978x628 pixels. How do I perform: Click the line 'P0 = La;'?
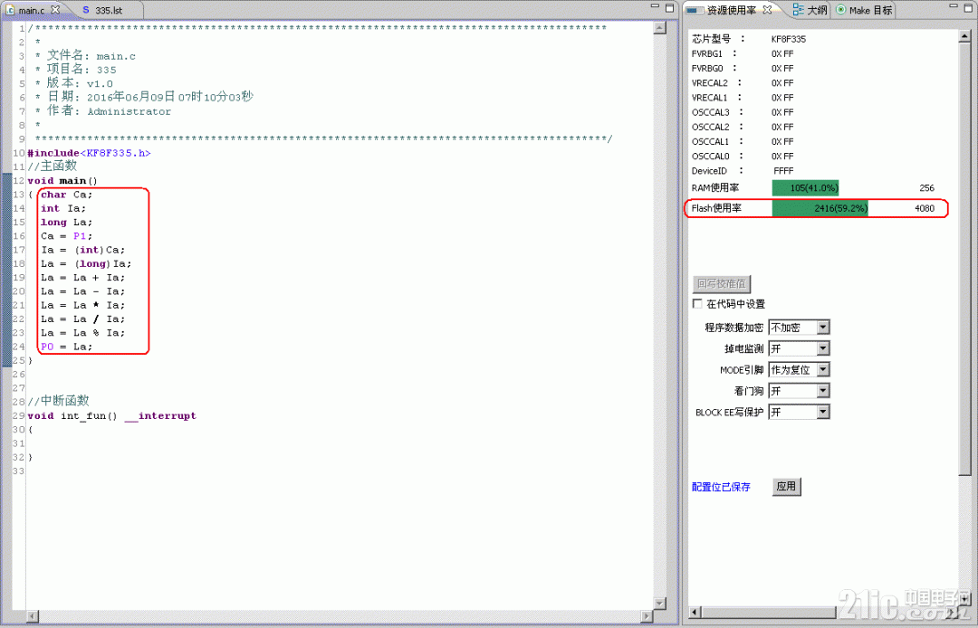66,347
